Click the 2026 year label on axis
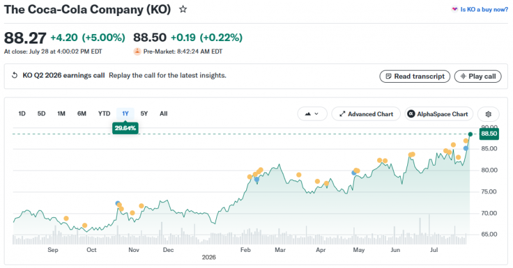The height and width of the screenshot is (268, 513). (x=209, y=257)
